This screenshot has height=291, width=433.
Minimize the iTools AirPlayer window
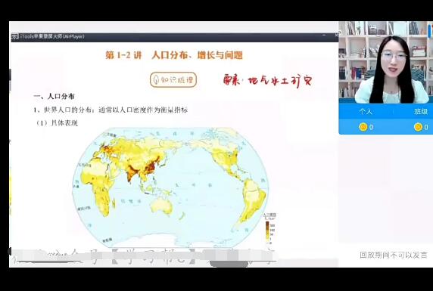(324, 36)
